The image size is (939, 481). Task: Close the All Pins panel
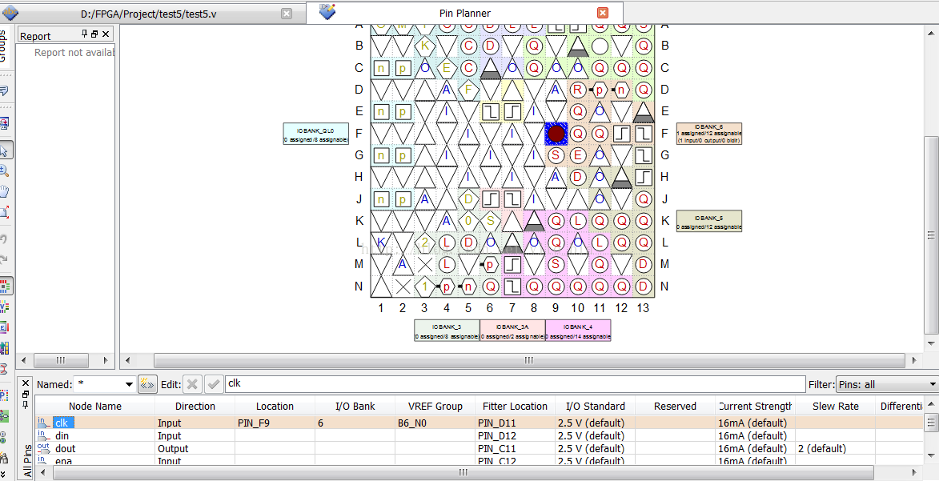pyautogui.click(x=26, y=383)
